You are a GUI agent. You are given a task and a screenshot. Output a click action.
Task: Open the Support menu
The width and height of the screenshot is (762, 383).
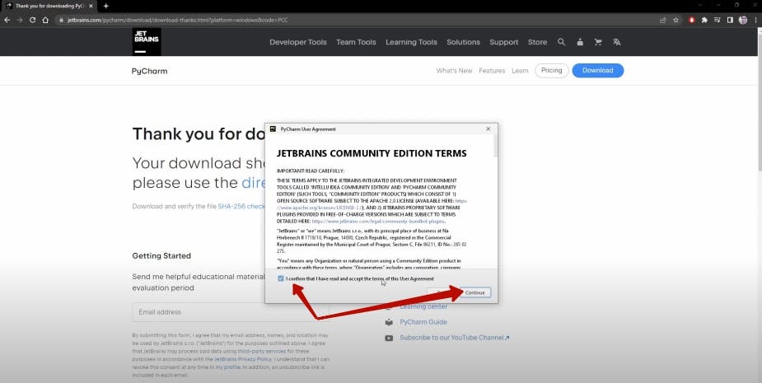tap(504, 42)
